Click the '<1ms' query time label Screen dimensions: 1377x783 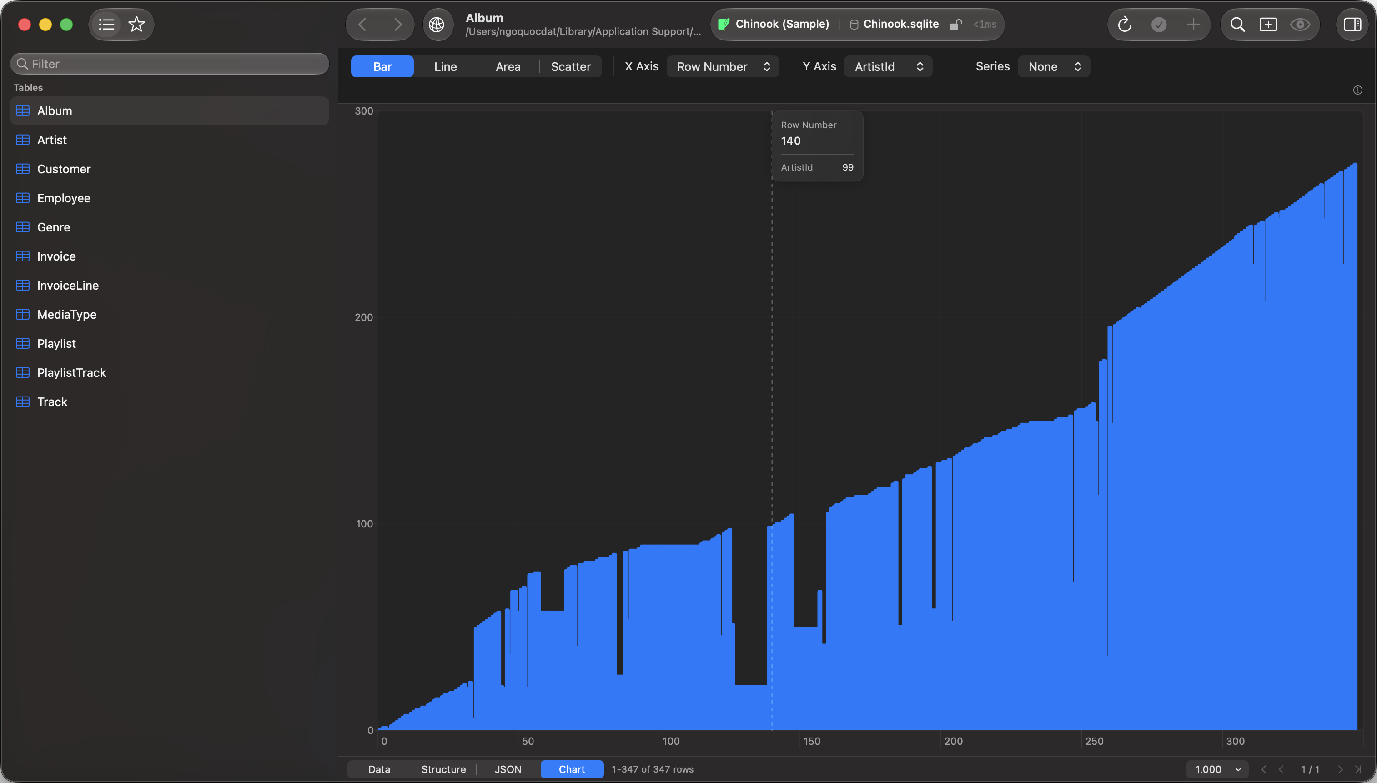click(x=985, y=24)
